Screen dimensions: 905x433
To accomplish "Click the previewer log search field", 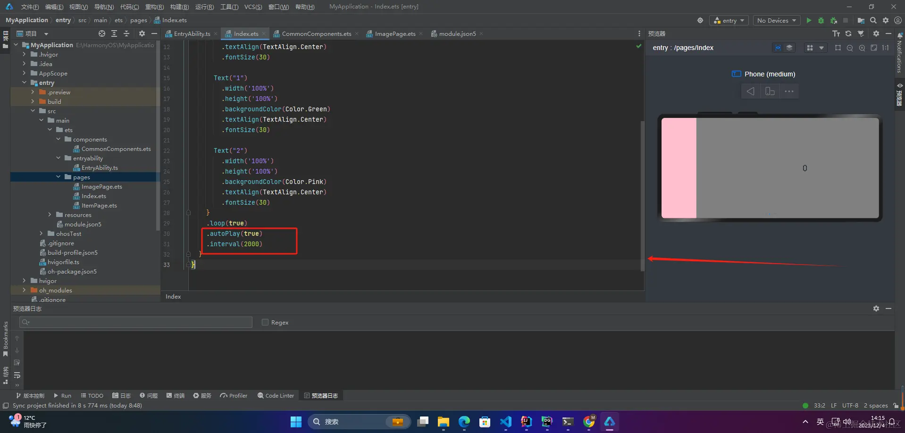I will coord(136,322).
